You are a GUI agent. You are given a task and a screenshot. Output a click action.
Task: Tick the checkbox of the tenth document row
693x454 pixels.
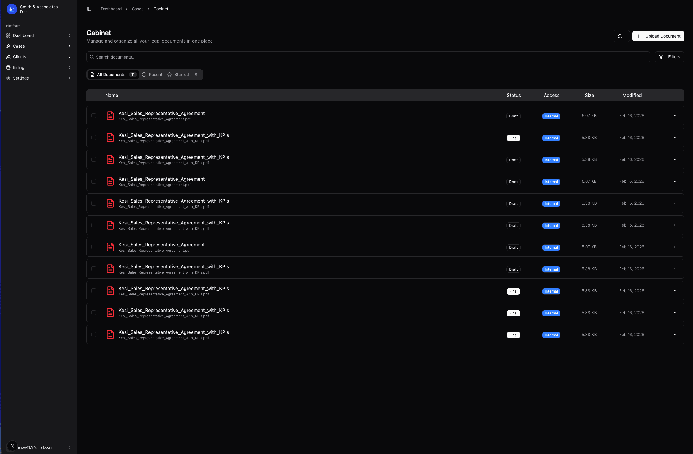pos(94,313)
